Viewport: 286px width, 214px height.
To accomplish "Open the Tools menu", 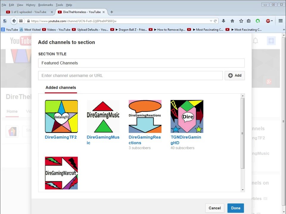I will tap(59, 5).
